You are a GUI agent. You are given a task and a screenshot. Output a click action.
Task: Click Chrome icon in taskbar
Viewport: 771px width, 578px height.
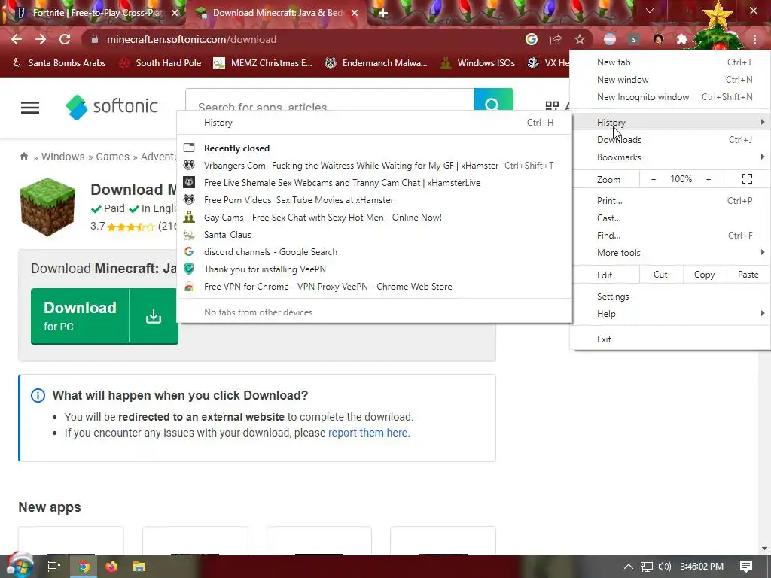pos(84,567)
